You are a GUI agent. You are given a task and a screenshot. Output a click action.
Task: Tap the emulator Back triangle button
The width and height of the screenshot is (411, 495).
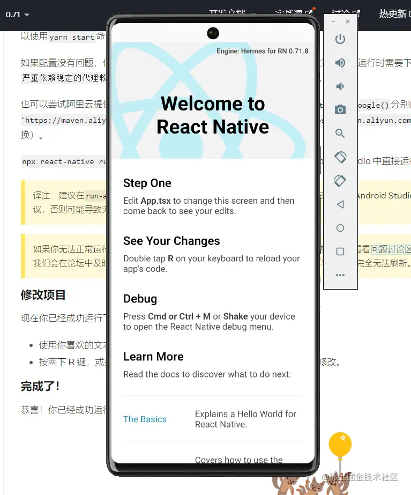coord(340,204)
